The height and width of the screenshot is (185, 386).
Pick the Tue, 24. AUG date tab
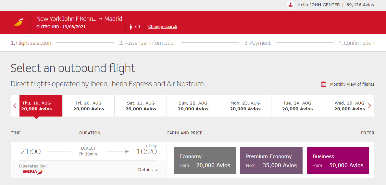[297, 106]
